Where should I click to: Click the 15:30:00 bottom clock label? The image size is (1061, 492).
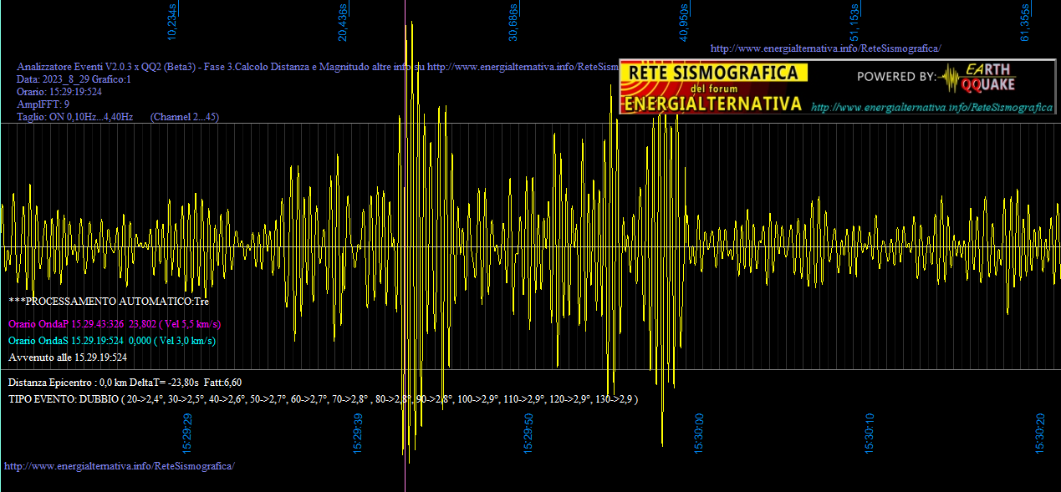coord(699,434)
